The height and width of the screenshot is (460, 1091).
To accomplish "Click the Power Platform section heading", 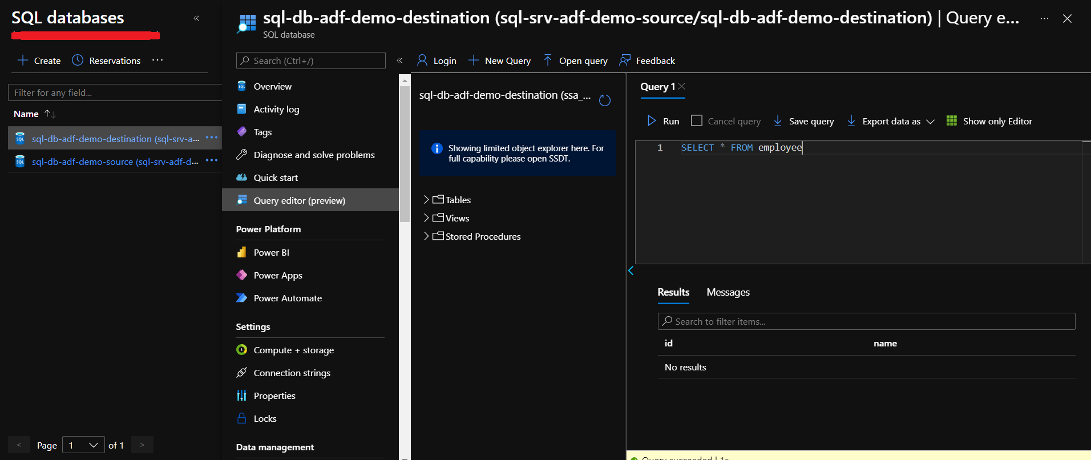I will point(268,229).
